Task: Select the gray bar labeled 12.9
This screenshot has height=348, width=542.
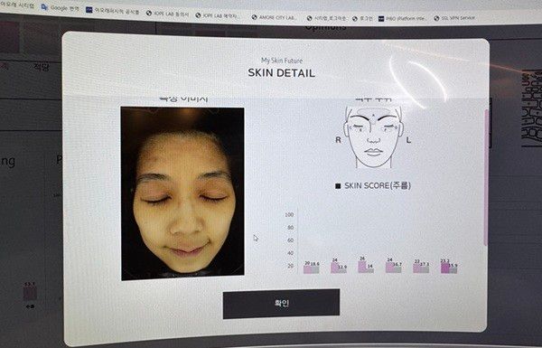Action: (x=342, y=270)
